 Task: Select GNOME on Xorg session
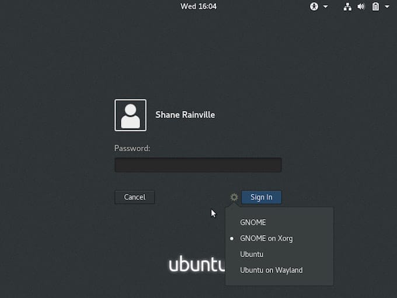coord(279,238)
